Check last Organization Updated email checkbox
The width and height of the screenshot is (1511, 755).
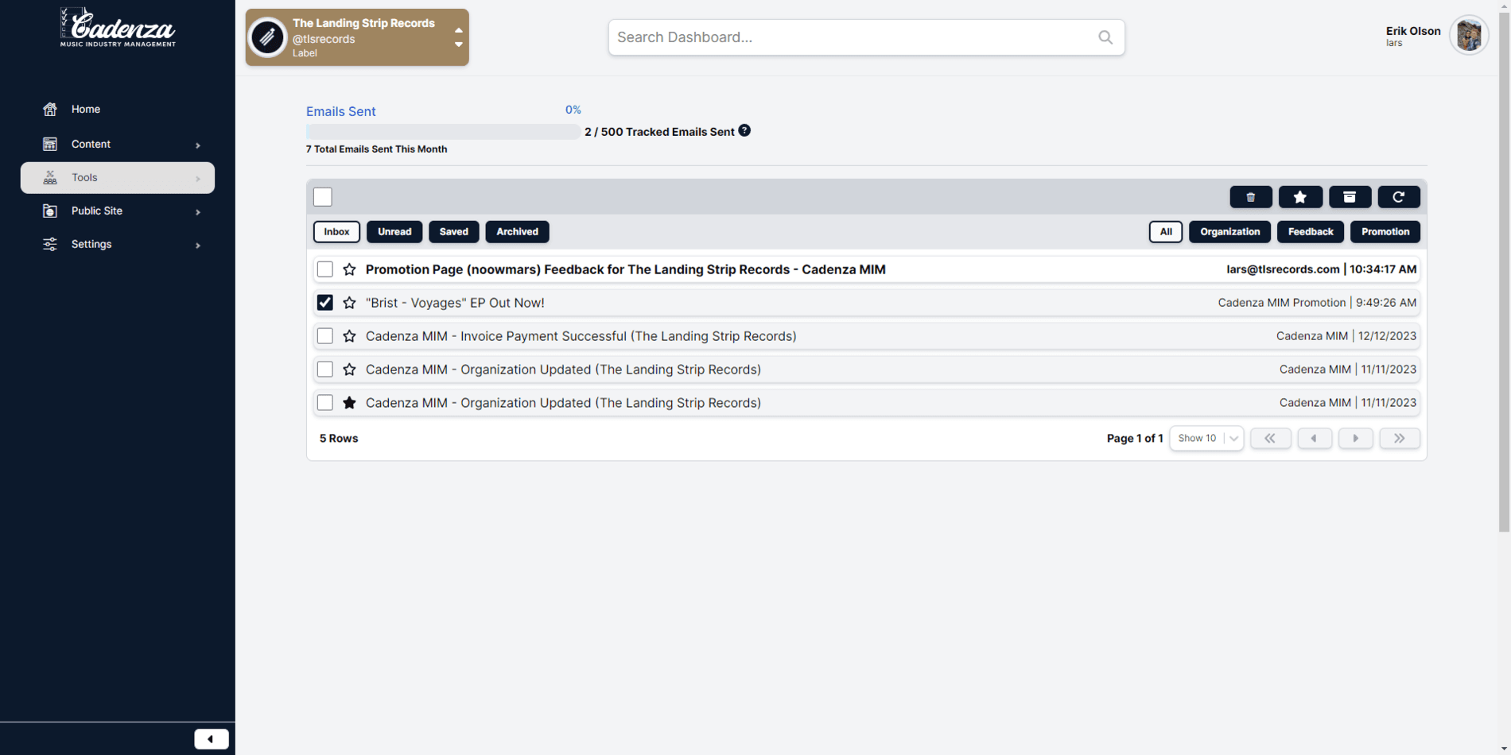click(324, 403)
